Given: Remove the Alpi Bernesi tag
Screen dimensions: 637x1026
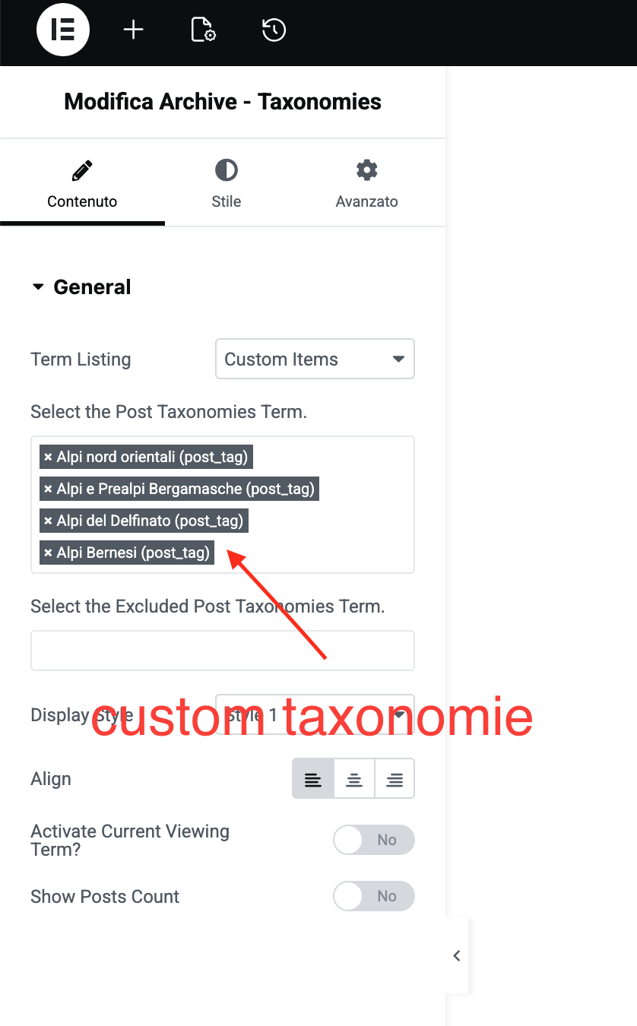Looking at the screenshot, I should click(x=48, y=553).
